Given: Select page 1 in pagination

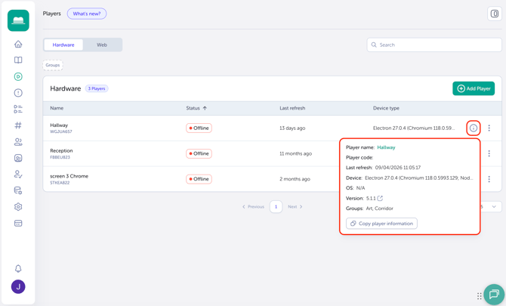Looking at the screenshot, I should 276,206.
